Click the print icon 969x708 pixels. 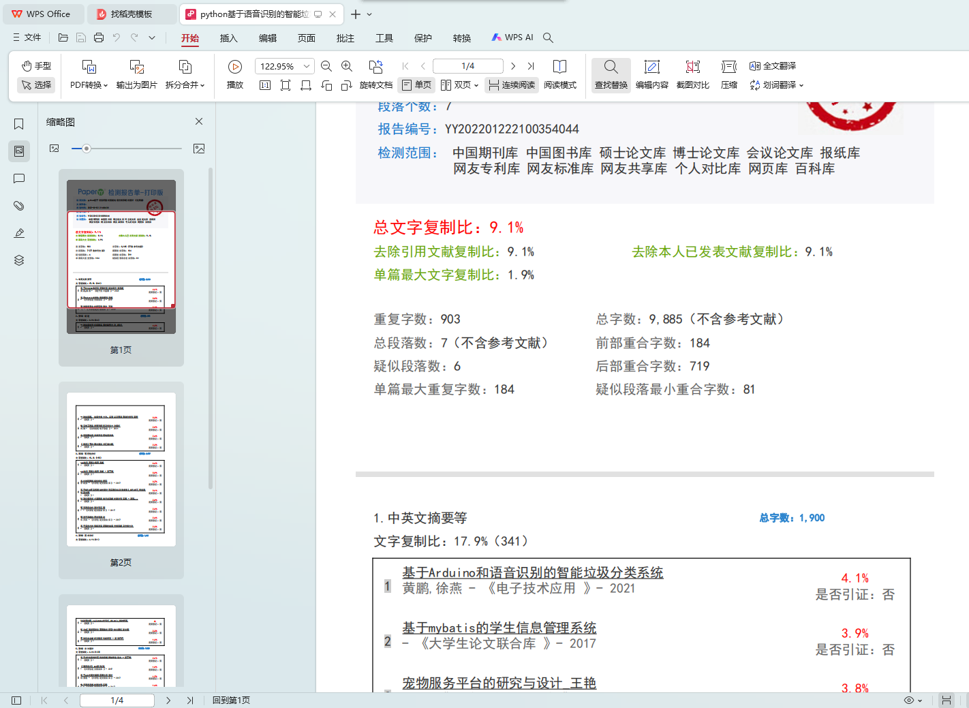99,38
